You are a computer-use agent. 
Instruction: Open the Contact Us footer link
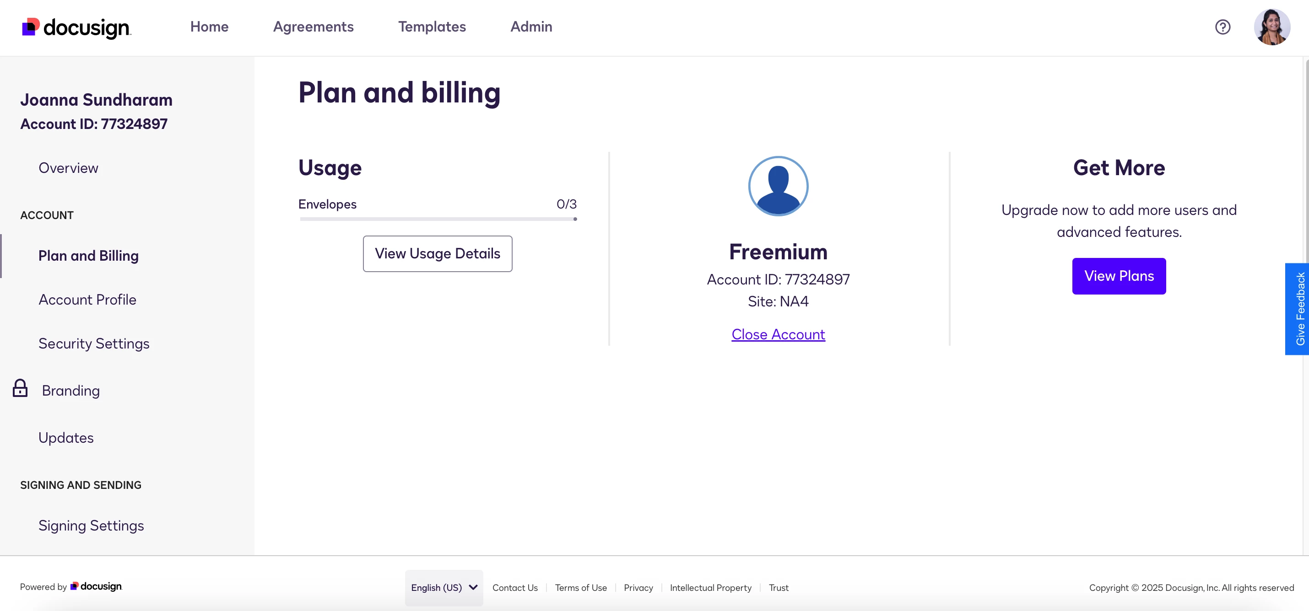pos(515,588)
